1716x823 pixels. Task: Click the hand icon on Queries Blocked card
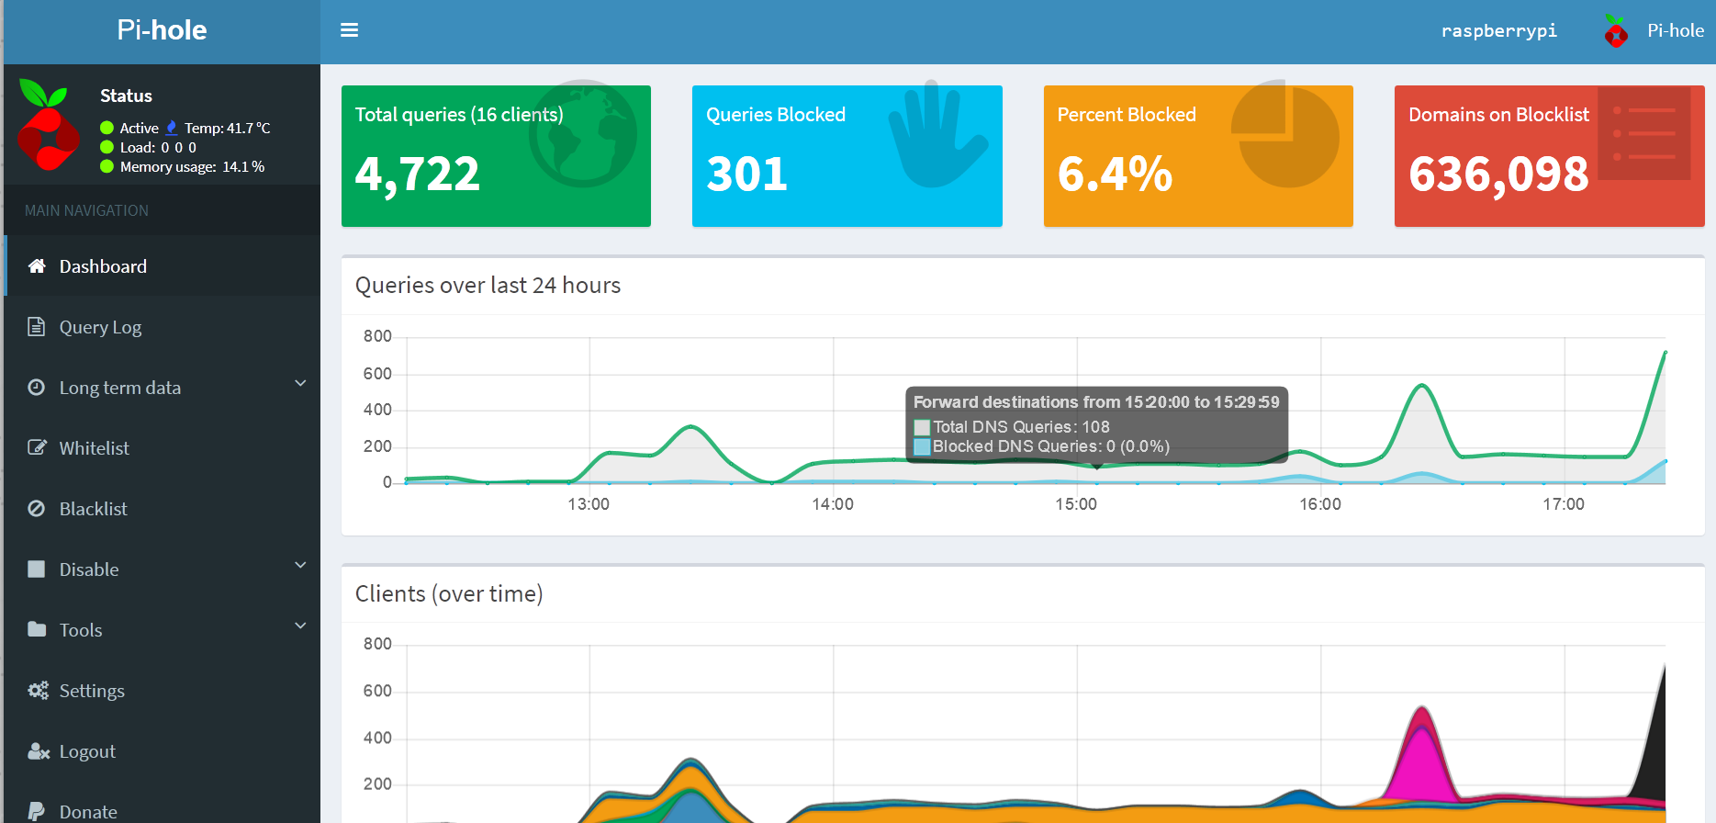pyautogui.click(x=937, y=134)
